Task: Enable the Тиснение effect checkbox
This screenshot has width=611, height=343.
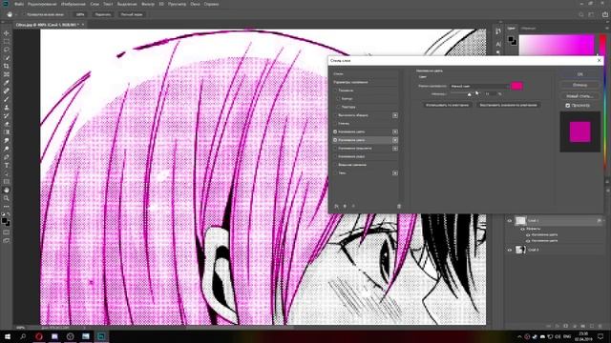Action: coord(335,91)
